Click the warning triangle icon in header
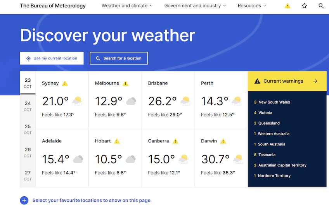The image size is (329, 220). [x=287, y=6]
